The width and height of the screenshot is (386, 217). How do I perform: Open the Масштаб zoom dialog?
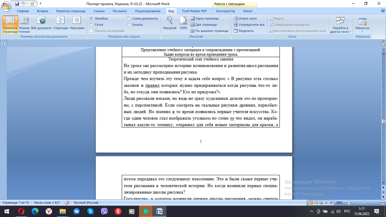coord(169,23)
